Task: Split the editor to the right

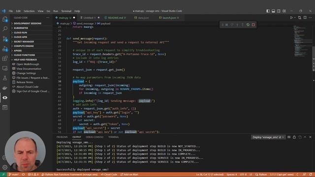Action: point(305,18)
